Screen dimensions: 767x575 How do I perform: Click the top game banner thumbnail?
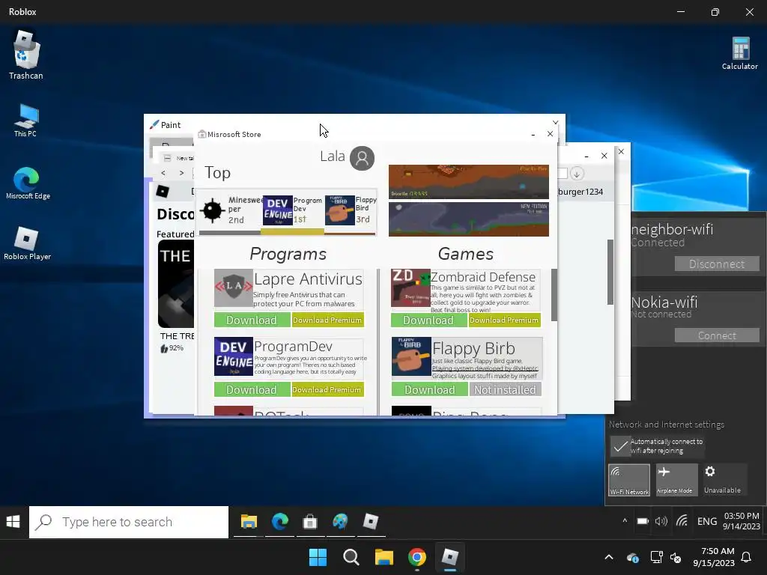tap(469, 182)
